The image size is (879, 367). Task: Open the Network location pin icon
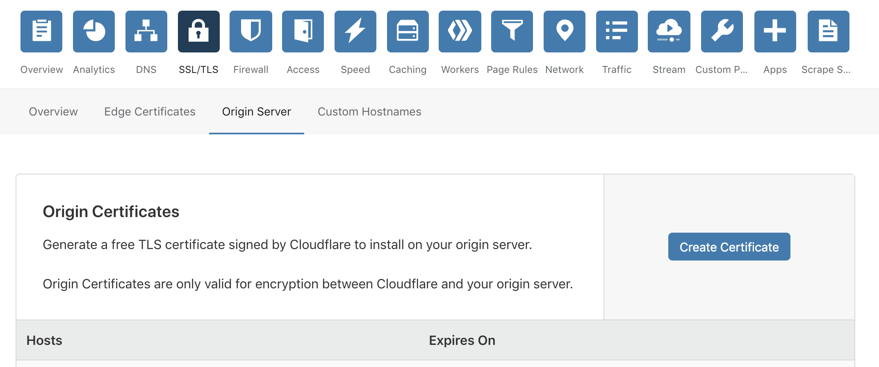565,32
